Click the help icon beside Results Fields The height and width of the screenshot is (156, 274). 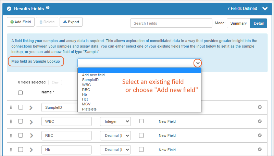click(48, 8)
